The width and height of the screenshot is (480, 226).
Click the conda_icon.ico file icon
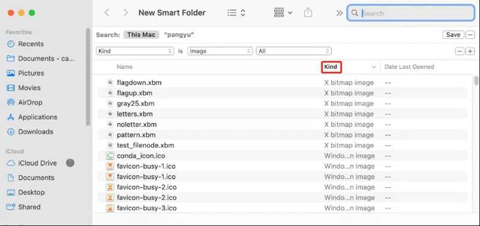pyautogui.click(x=110, y=156)
